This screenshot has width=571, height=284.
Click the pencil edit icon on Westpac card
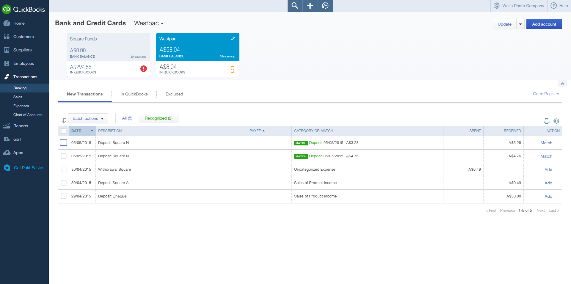coord(233,38)
